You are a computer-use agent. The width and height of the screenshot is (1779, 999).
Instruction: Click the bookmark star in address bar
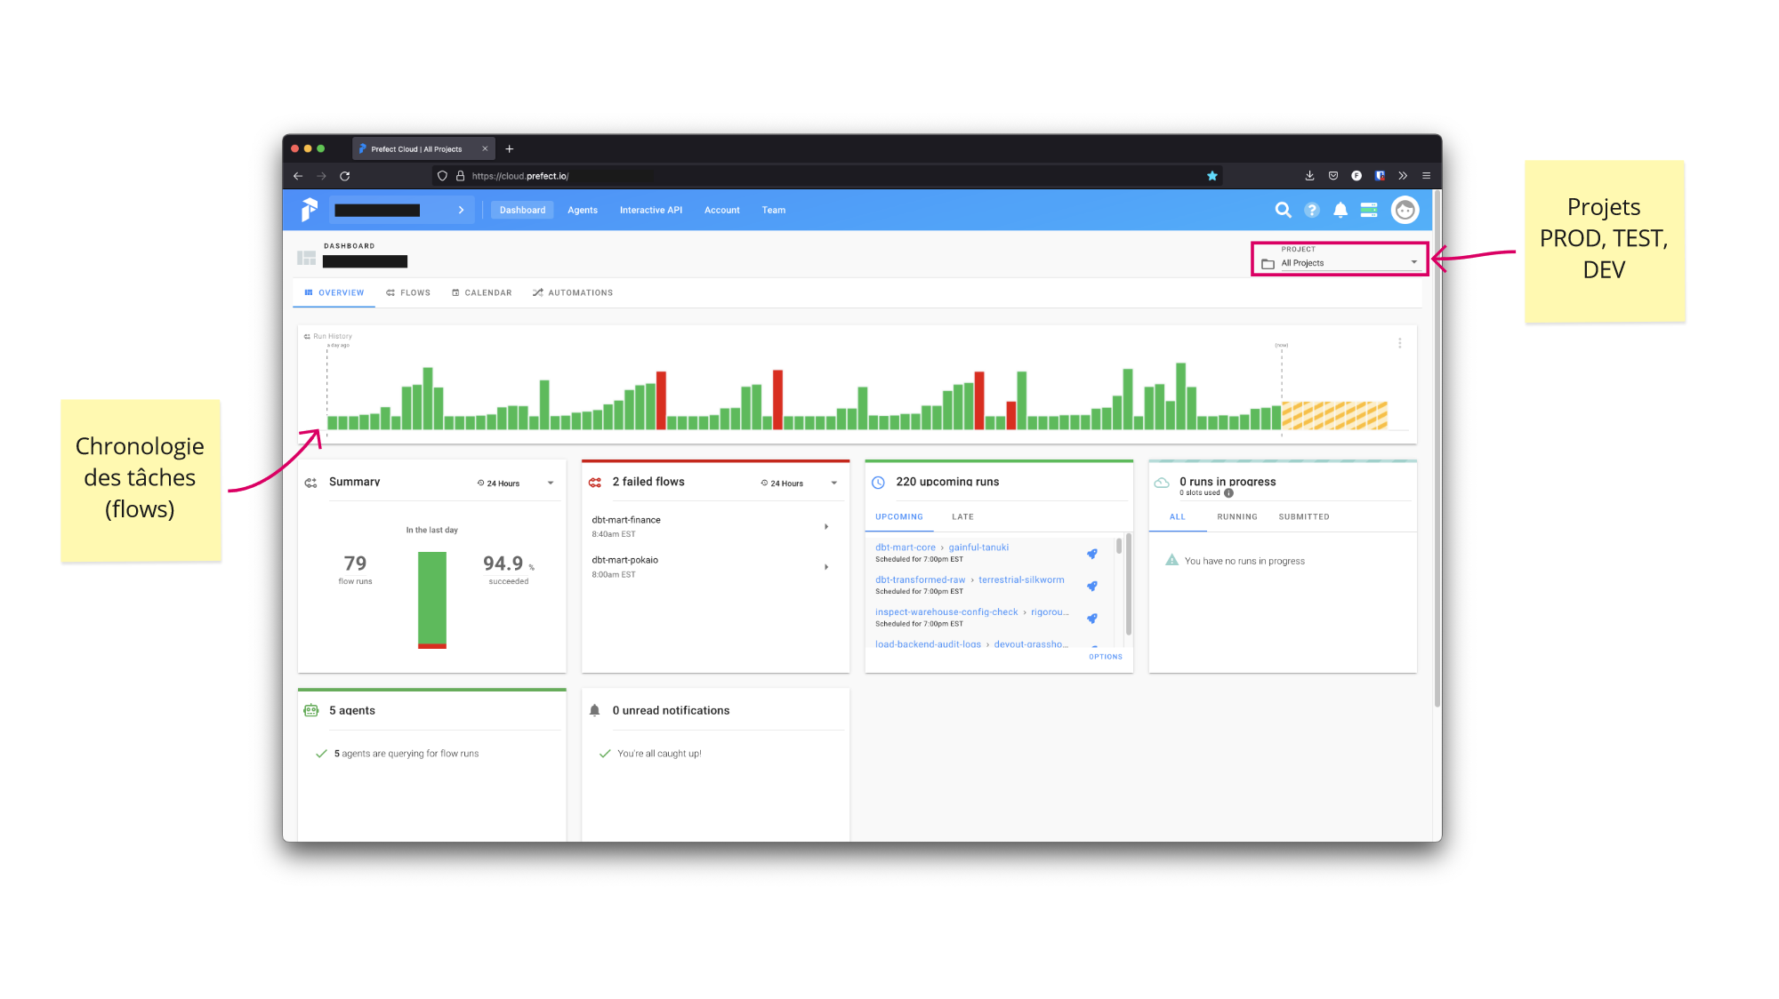pos(1211,176)
